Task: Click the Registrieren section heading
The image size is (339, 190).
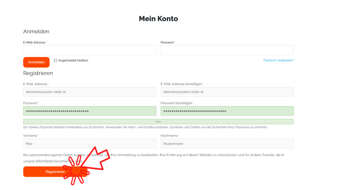Action: click(38, 73)
